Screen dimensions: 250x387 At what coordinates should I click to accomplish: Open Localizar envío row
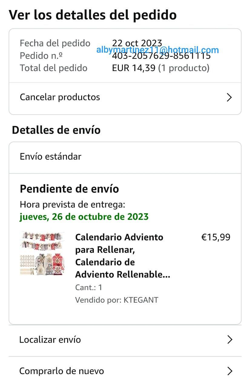[50, 340]
